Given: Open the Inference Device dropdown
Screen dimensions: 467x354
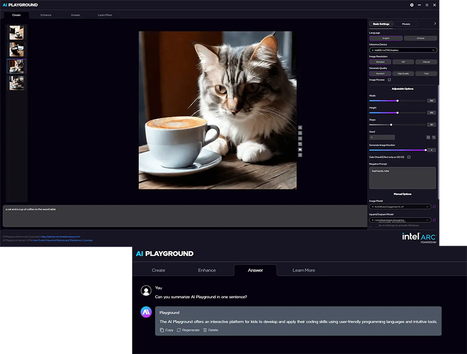Looking at the screenshot, I should pos(403,50).
